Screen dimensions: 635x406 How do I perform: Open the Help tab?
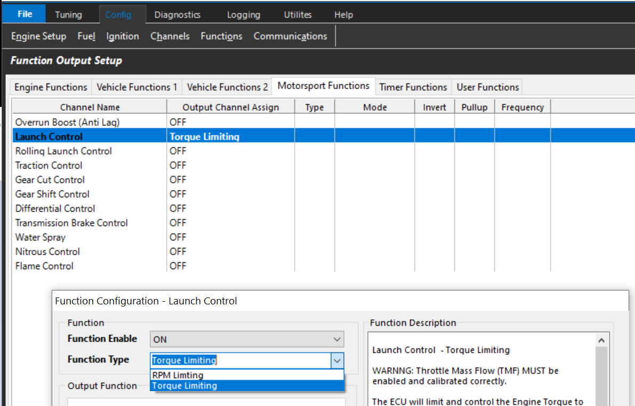click(343, 15)
